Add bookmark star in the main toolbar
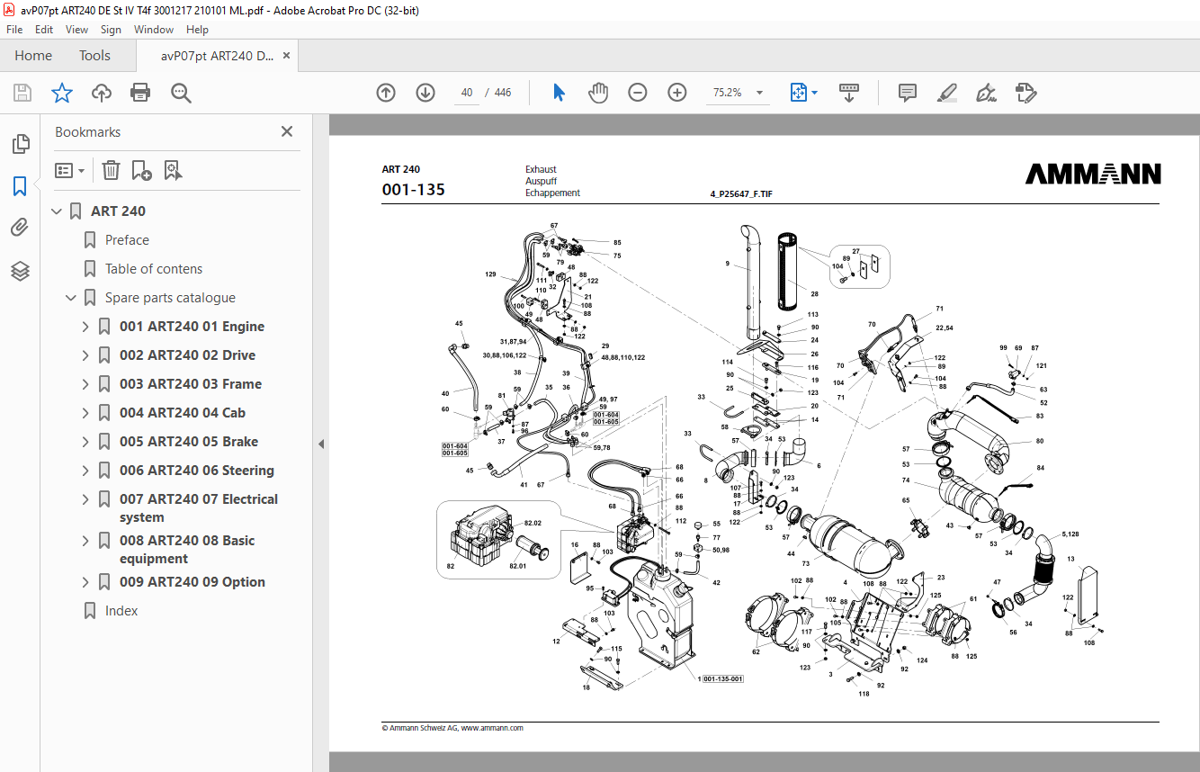 coord(62,93)
